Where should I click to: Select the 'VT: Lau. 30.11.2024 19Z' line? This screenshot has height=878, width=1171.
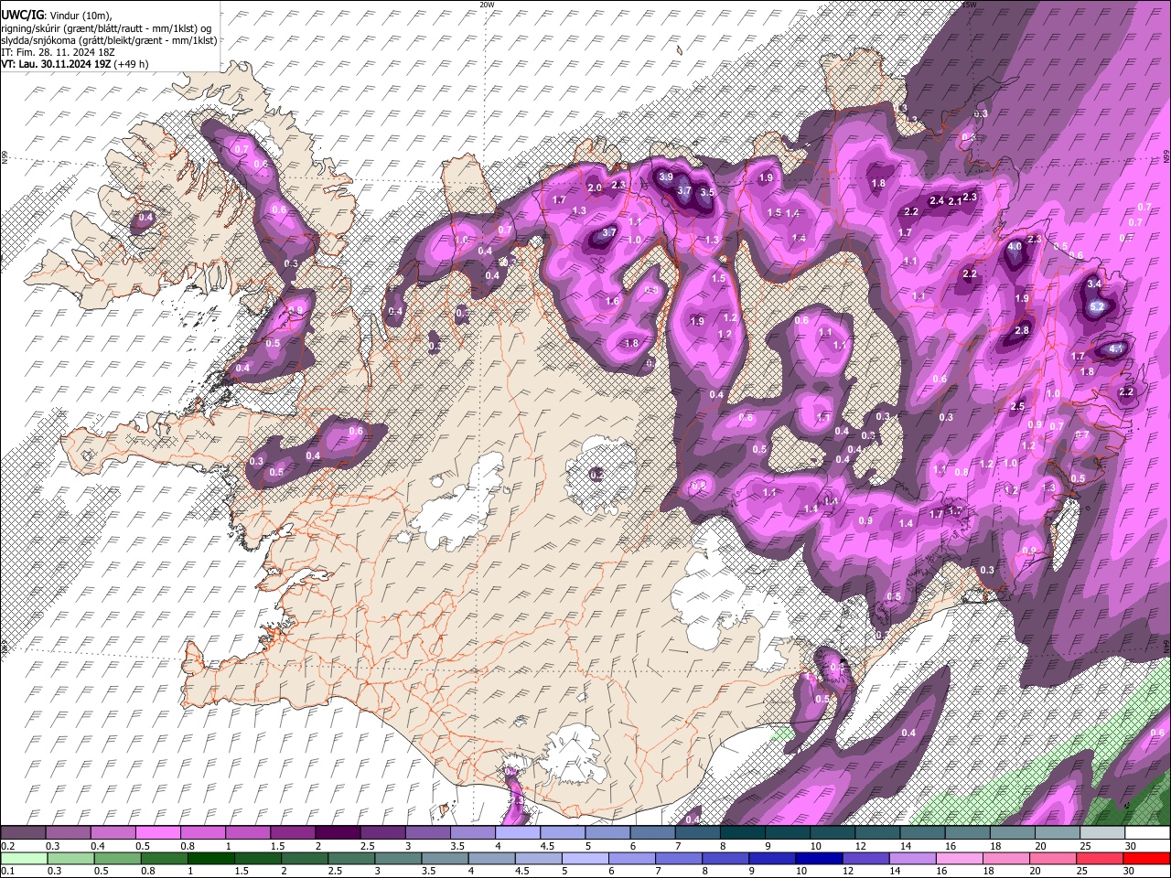(x=56, y=64)
